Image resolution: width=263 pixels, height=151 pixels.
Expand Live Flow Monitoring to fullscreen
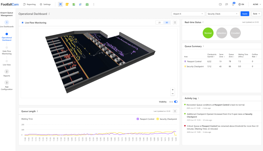(175, 22)
